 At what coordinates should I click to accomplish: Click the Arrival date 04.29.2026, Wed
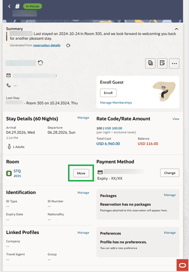20,132
